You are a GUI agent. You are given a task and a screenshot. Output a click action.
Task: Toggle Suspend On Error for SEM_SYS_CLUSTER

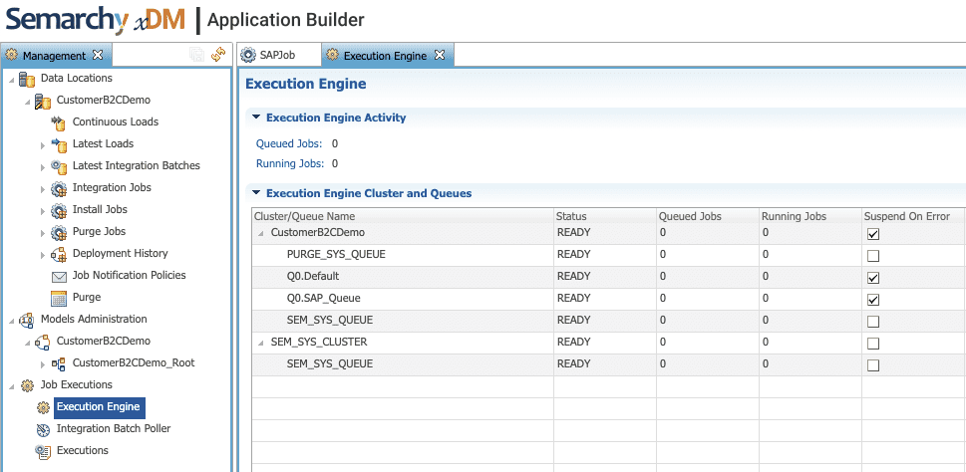click(873, 343)
